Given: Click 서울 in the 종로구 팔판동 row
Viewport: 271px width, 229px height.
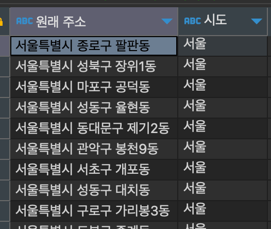Looking at the screenshot, I should tap(195, 44).
